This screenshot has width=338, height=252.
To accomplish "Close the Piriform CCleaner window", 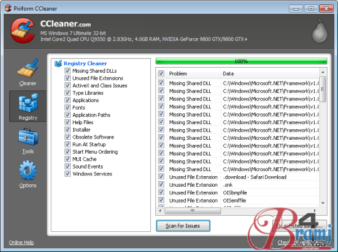I will pyautogui.click(x=326, y=9).
